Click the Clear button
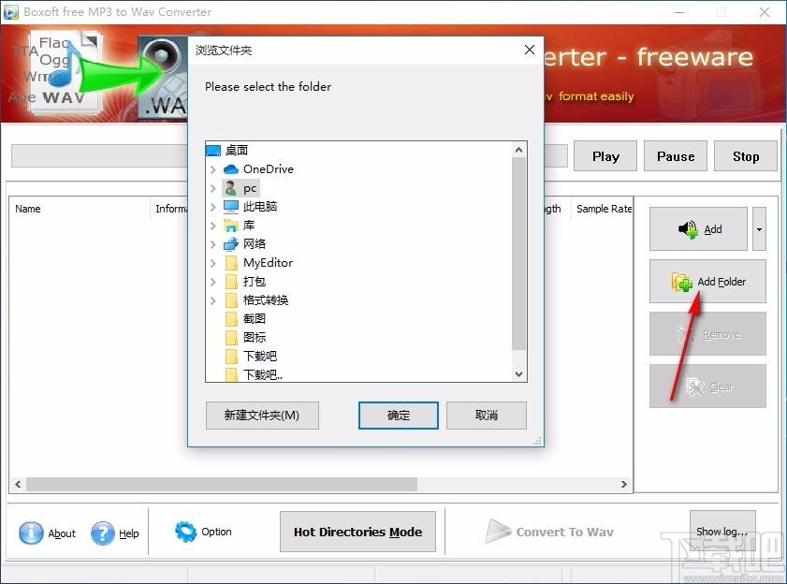The image size is (787, 584). (707, 387)
